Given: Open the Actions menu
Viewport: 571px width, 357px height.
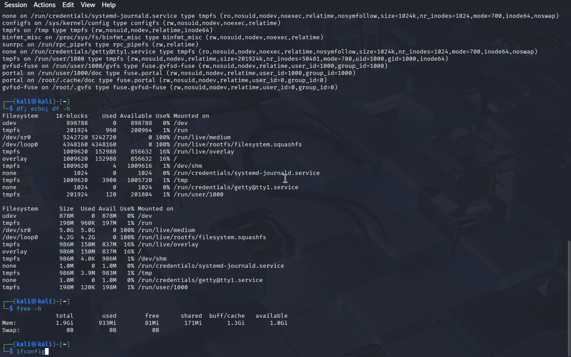Looking at the screenshot, I should 45,5.
